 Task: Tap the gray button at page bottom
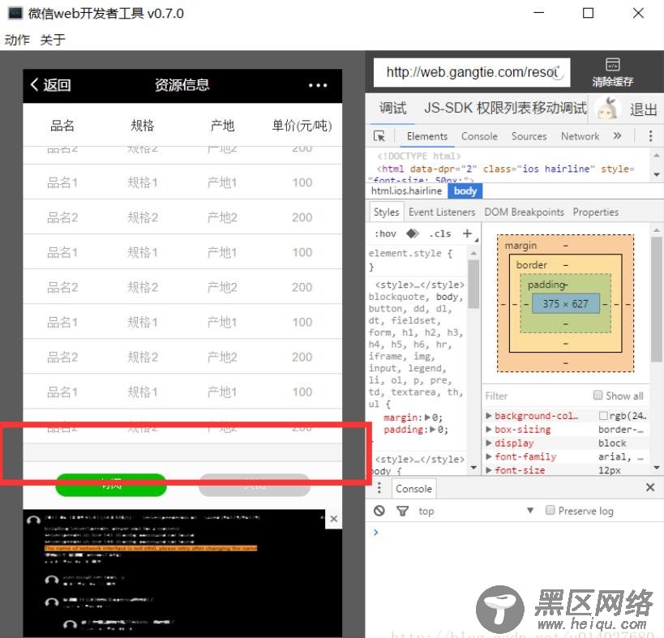pyautogui.click(x=254, y=485)
